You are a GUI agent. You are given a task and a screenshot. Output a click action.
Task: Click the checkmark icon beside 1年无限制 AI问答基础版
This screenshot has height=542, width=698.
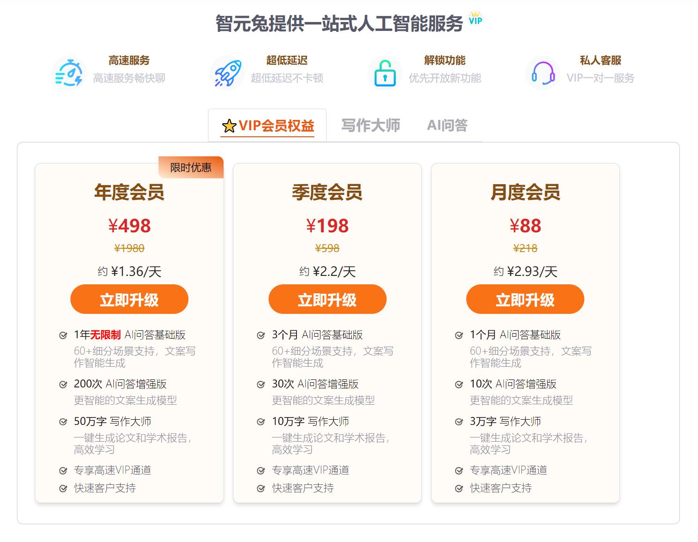63,335
